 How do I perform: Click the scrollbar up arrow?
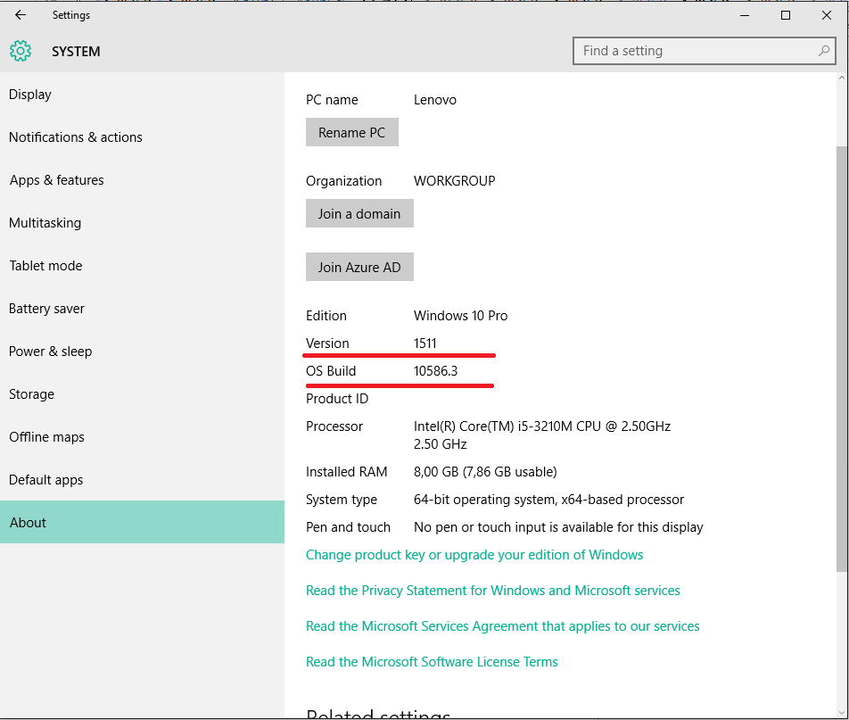842,78
